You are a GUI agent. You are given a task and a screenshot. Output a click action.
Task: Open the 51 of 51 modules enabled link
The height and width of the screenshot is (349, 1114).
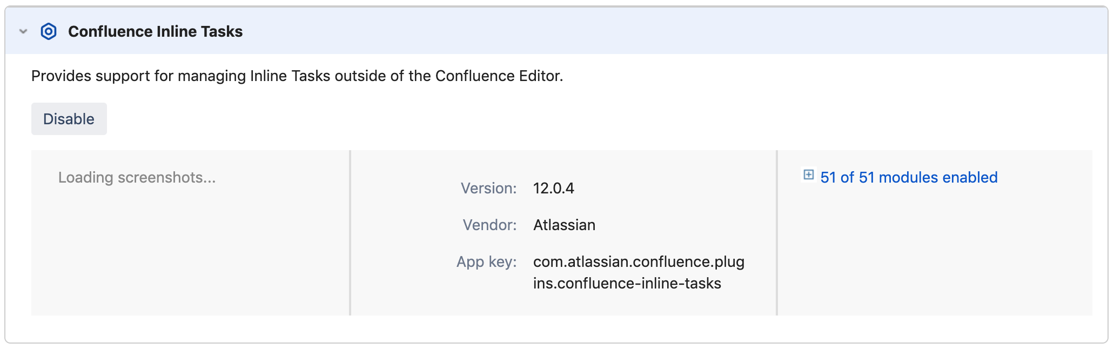point(909,177)
